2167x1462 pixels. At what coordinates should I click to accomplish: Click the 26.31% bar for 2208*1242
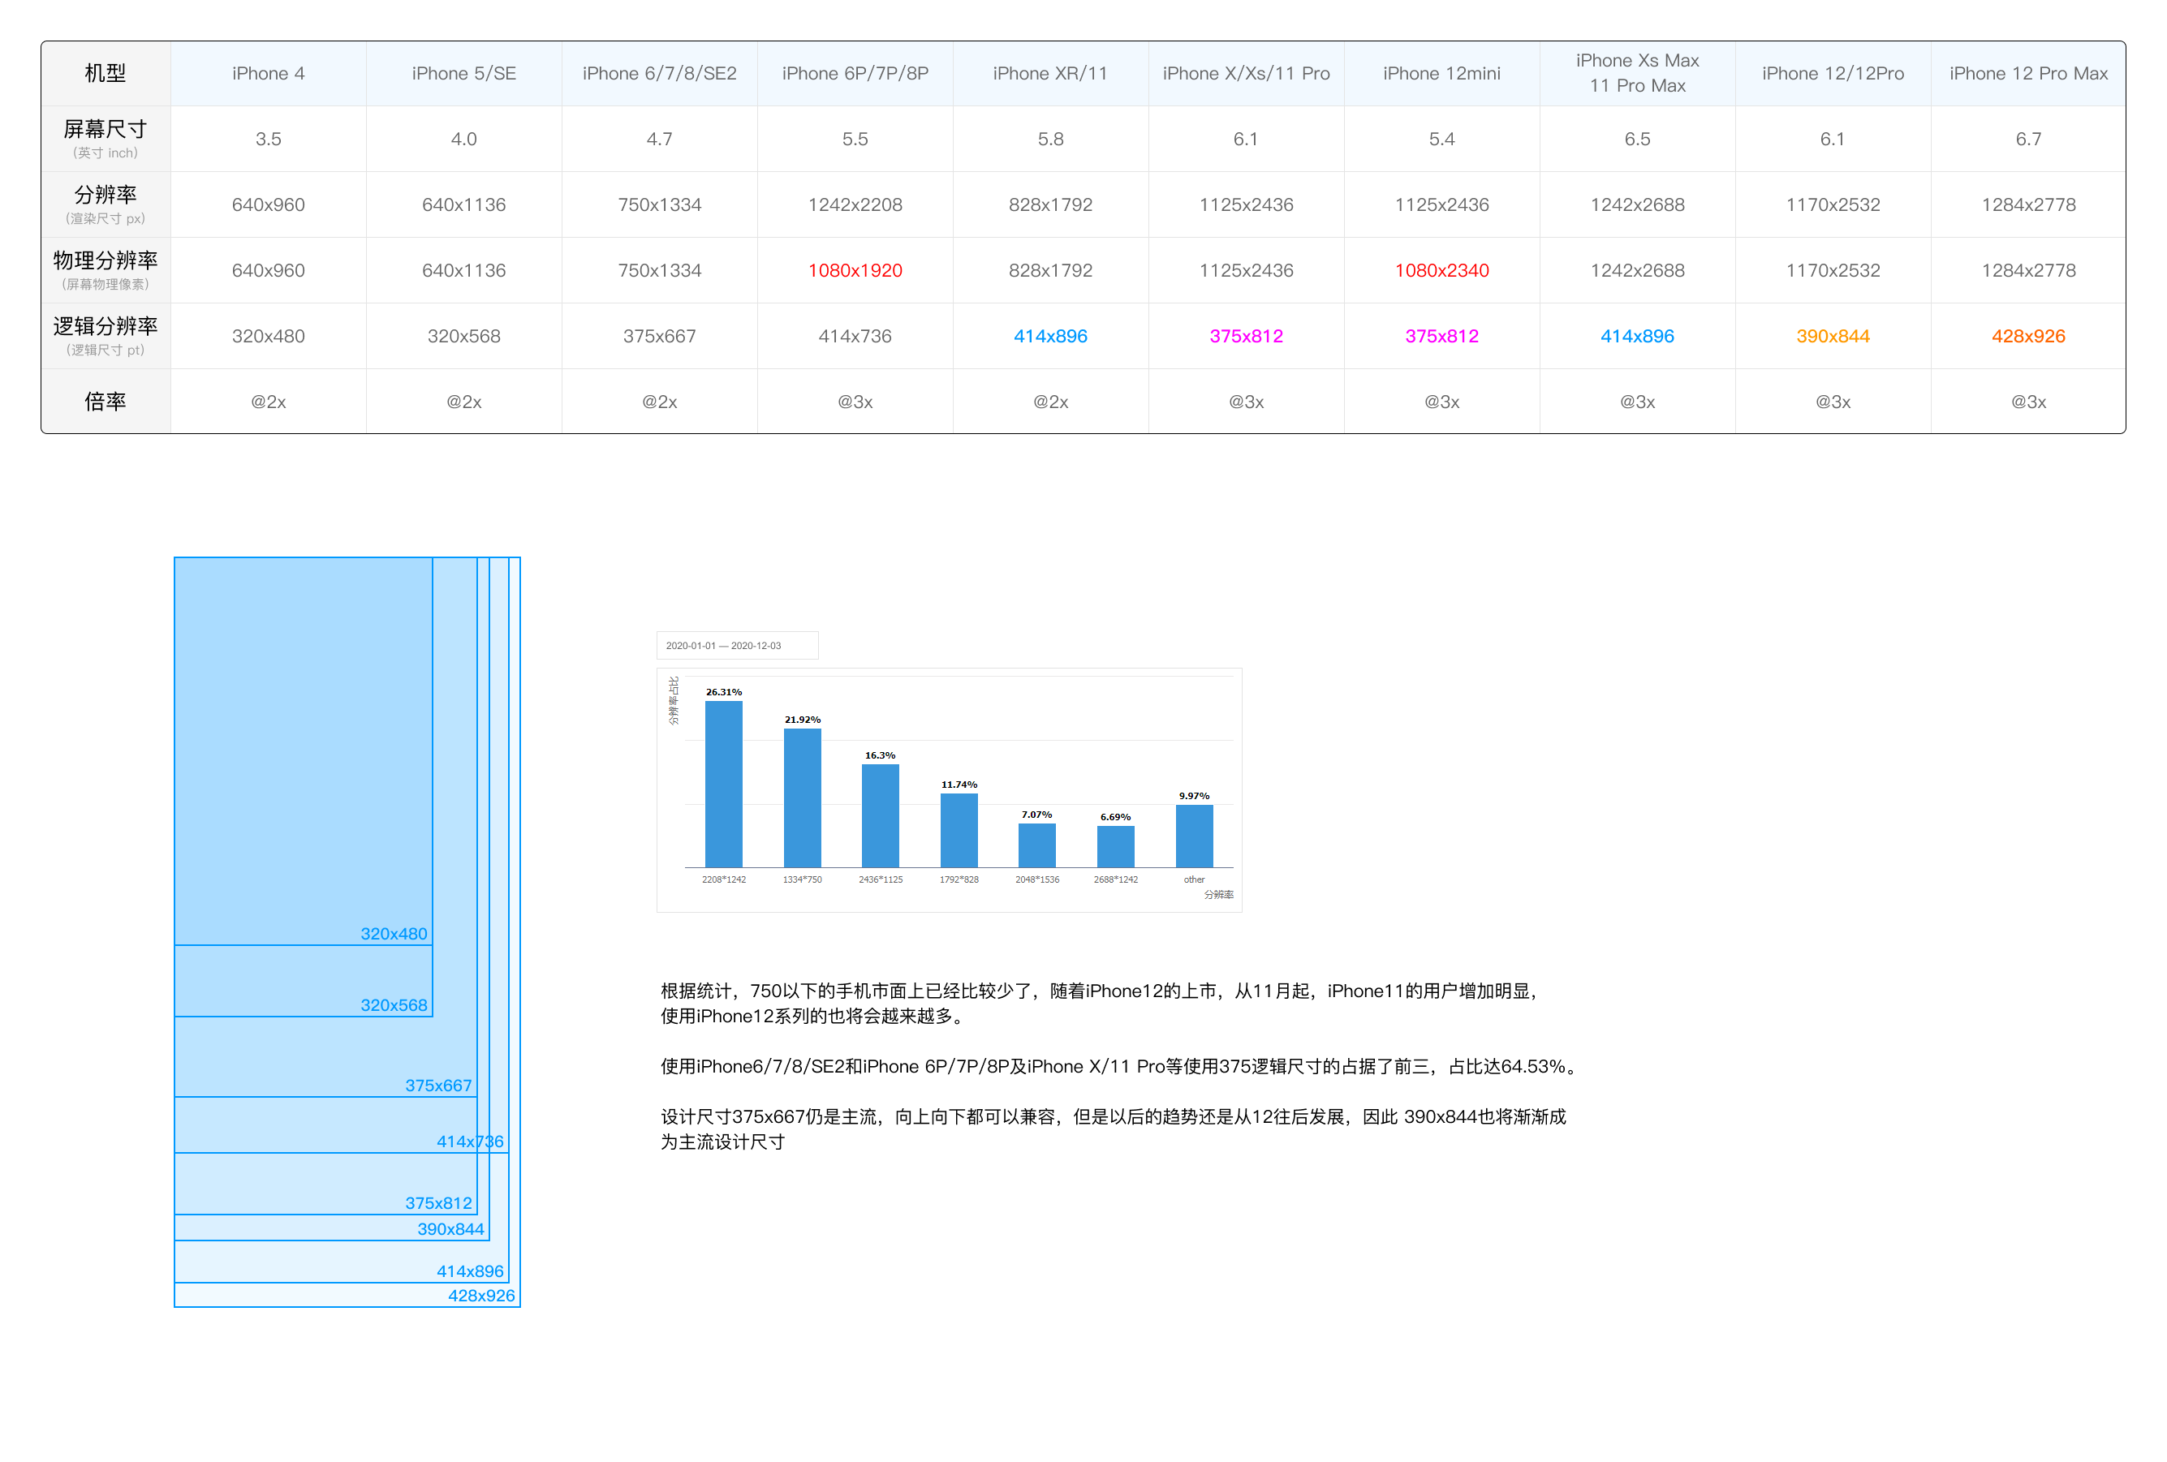point(724,785)
